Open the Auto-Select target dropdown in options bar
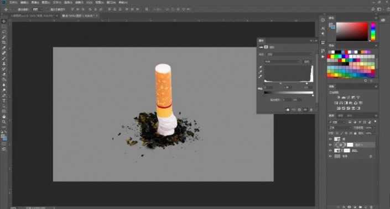 click(38, 9)
